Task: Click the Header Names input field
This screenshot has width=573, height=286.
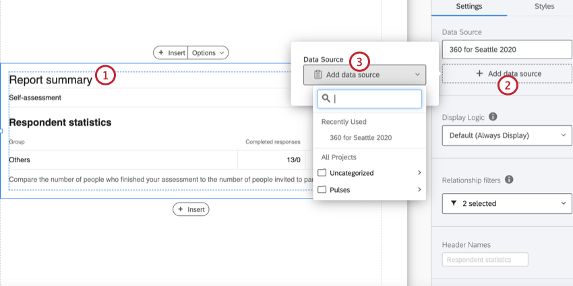Action: pyautogui.click(x=485, y=260)
